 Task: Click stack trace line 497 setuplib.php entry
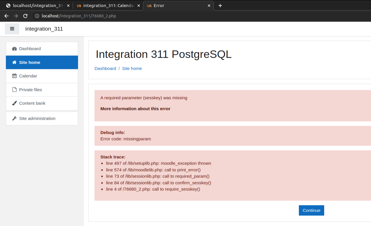(x=158, y=163)
